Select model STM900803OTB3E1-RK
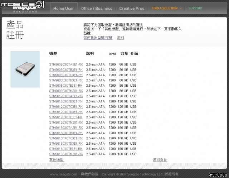The height and width of the screenshot is (178, 229). point(66,70)
